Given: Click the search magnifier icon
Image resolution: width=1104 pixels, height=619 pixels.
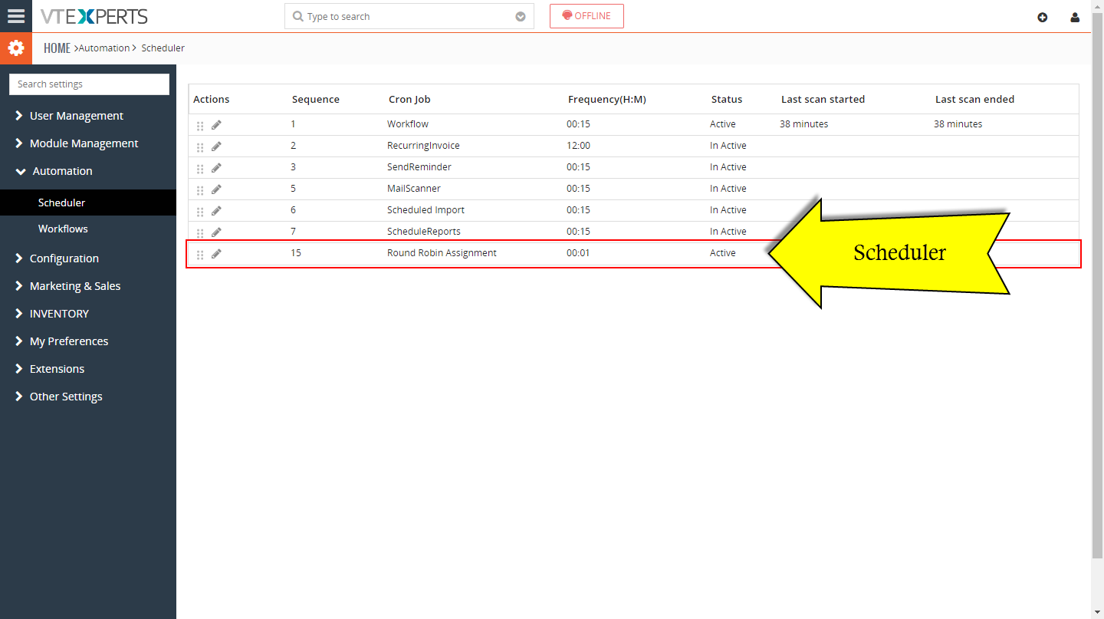Looking at the screenshot, I should click(x=298, y=16).
